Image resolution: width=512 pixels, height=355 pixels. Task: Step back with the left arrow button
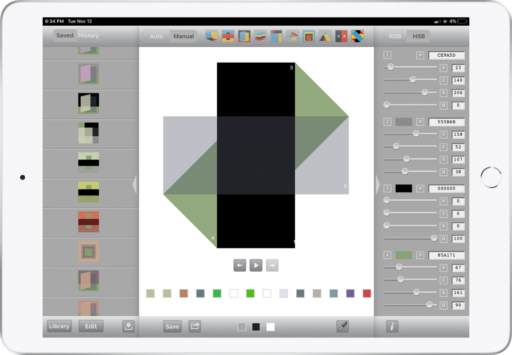[240, 265]
